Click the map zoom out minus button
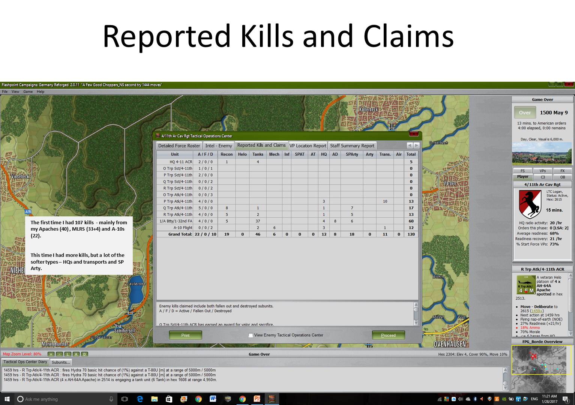The image size is (575, 405). [59, 354]
